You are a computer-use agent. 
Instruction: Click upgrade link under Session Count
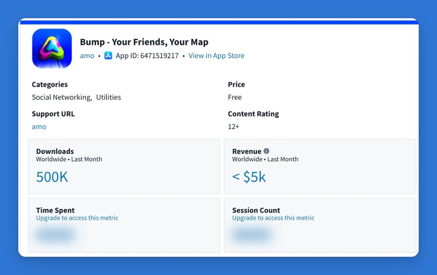coord(273,218)
